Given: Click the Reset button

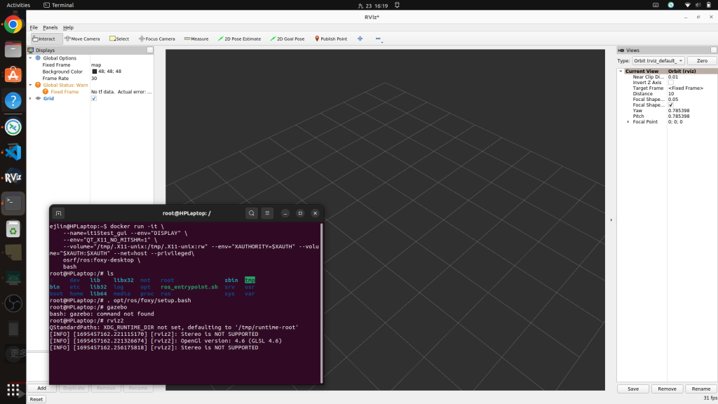Looking at the screenshot, I should click(36, 399).
